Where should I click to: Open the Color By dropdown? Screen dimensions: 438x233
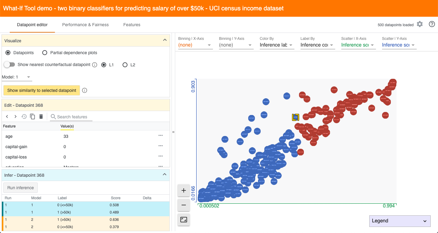[277, 45]
